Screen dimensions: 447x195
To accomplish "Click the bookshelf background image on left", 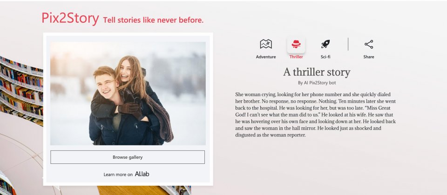I will pos(21,91).
